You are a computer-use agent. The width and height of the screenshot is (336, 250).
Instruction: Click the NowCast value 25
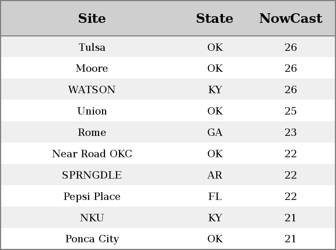point(291,111)
